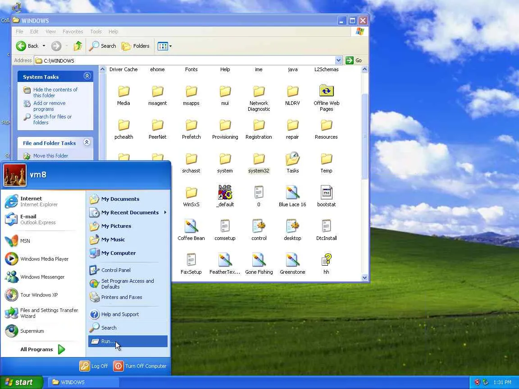Open the Favorites menu

click(x=73, y=32)
